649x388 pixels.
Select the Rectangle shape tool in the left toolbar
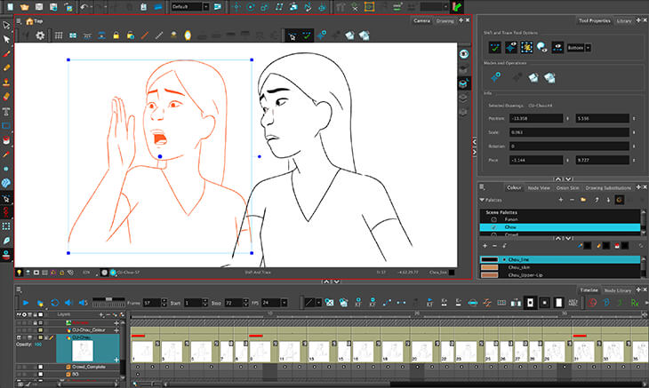(6, 125)
